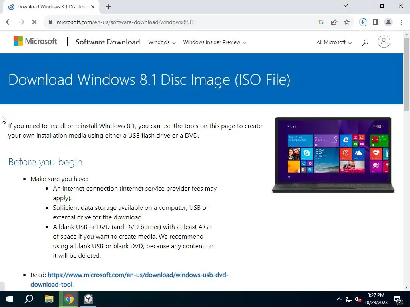
Task: Bookmark this page with the star icon
Action: [347, 22]
